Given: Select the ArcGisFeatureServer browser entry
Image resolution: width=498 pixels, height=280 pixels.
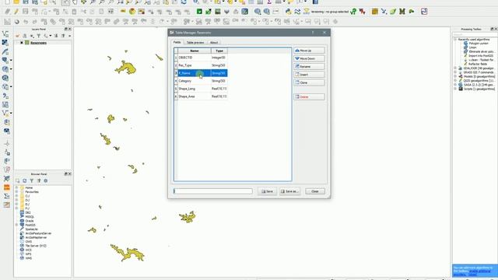Looking at the screenshot, I should pos(38,233).
